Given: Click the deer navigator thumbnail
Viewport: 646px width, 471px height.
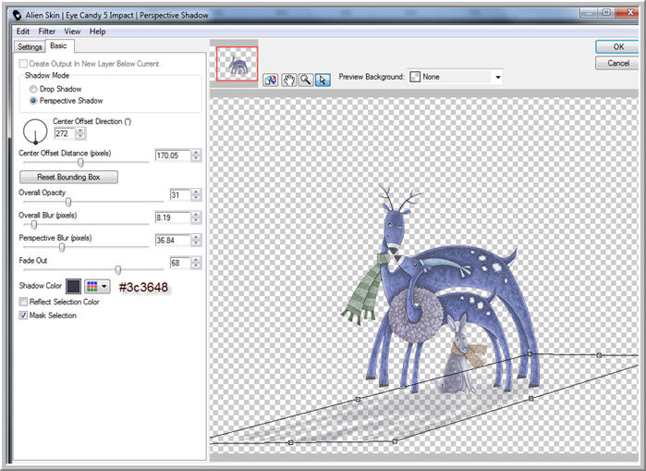Looking at the screenshot, I should (237, 64).
